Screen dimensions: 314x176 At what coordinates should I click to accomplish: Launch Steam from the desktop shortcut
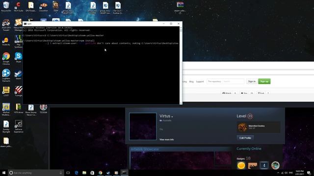(19, 75)
